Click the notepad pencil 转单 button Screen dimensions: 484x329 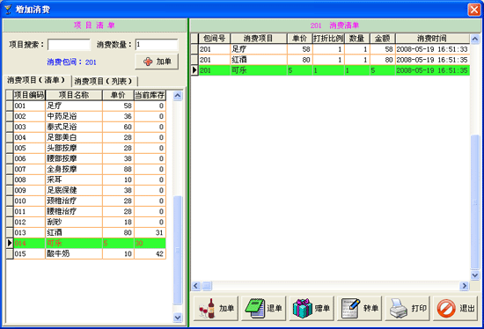(360, 308)
